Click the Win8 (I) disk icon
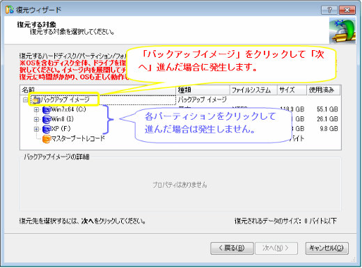The image size is (362, 268). pyautogui.click(x=47, y=120)
